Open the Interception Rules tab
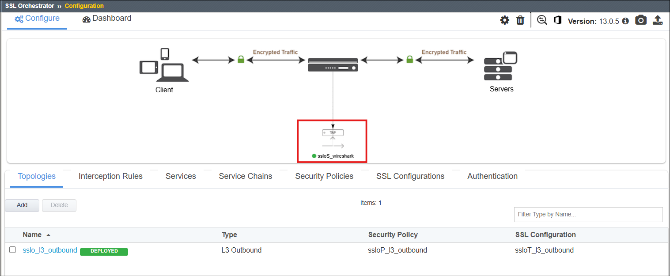The image size is (670, 276). point(110,176)
